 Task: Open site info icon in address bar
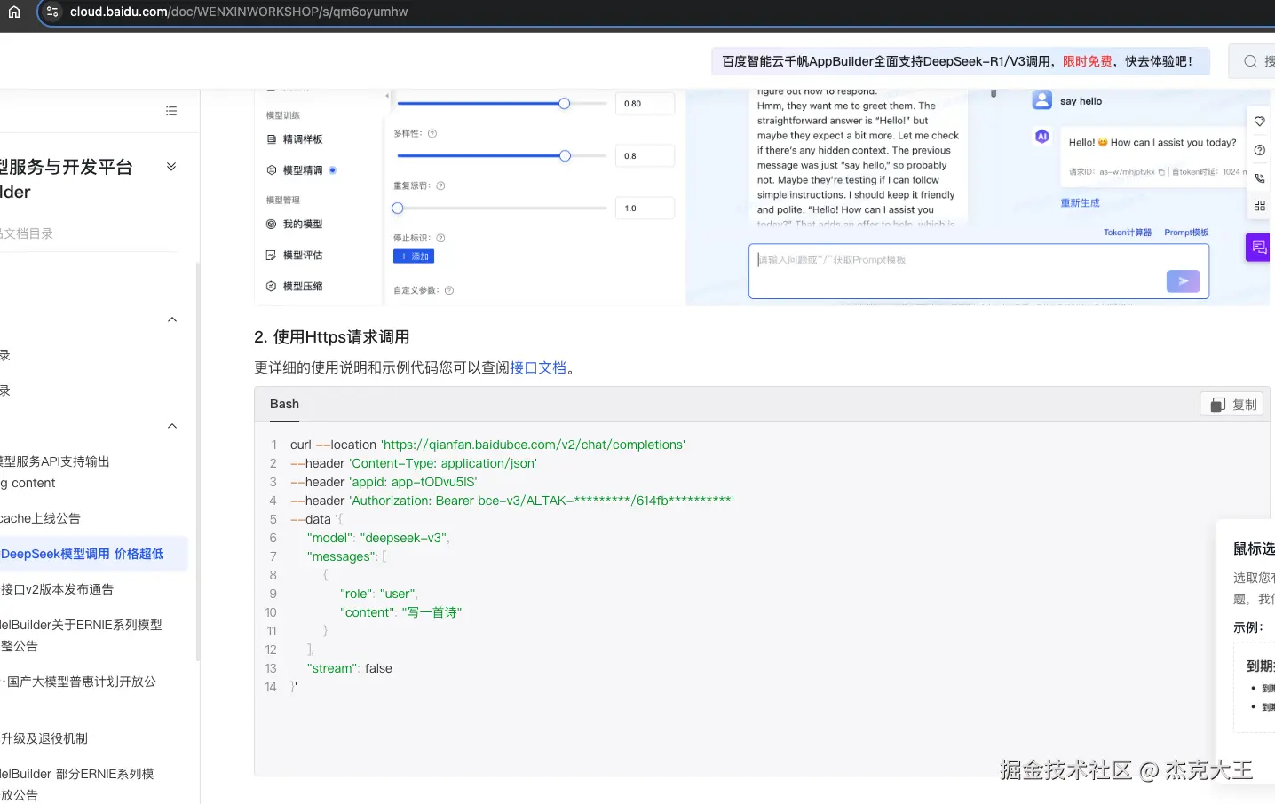(52, 12)
